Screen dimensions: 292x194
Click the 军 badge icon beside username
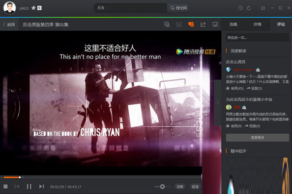[39, 8]
